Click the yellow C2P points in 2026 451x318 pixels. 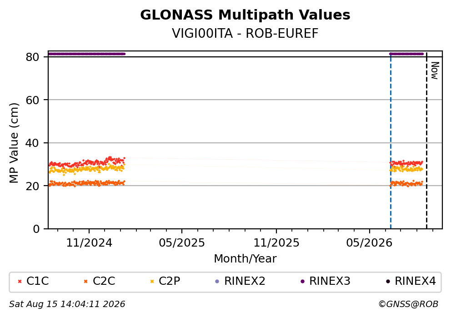[x=406, y=169]
